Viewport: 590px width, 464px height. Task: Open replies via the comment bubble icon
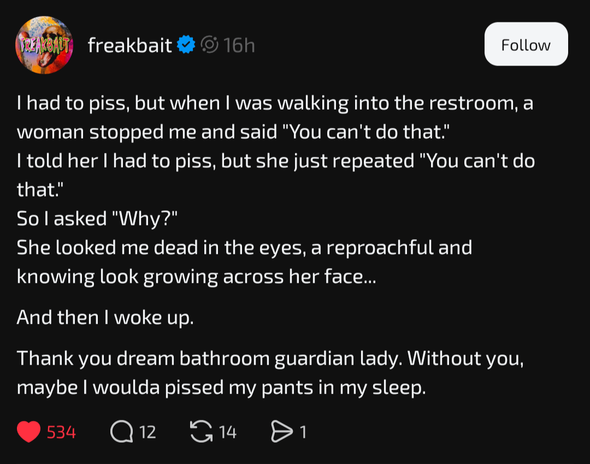121,432
